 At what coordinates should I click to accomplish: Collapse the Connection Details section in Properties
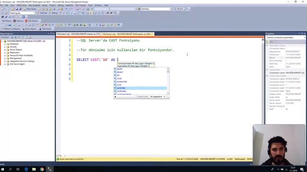click(267, 76)
